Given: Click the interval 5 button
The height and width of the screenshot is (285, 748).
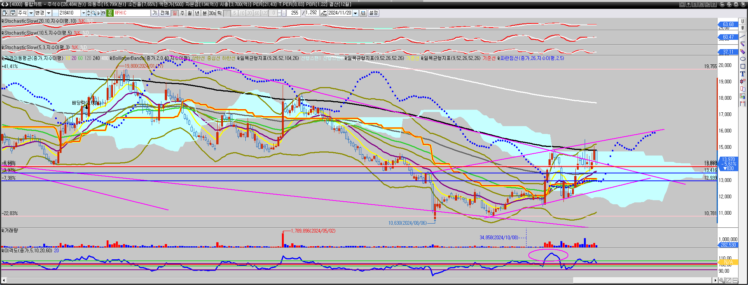Looking at the screenshot, I should point(235,13).
